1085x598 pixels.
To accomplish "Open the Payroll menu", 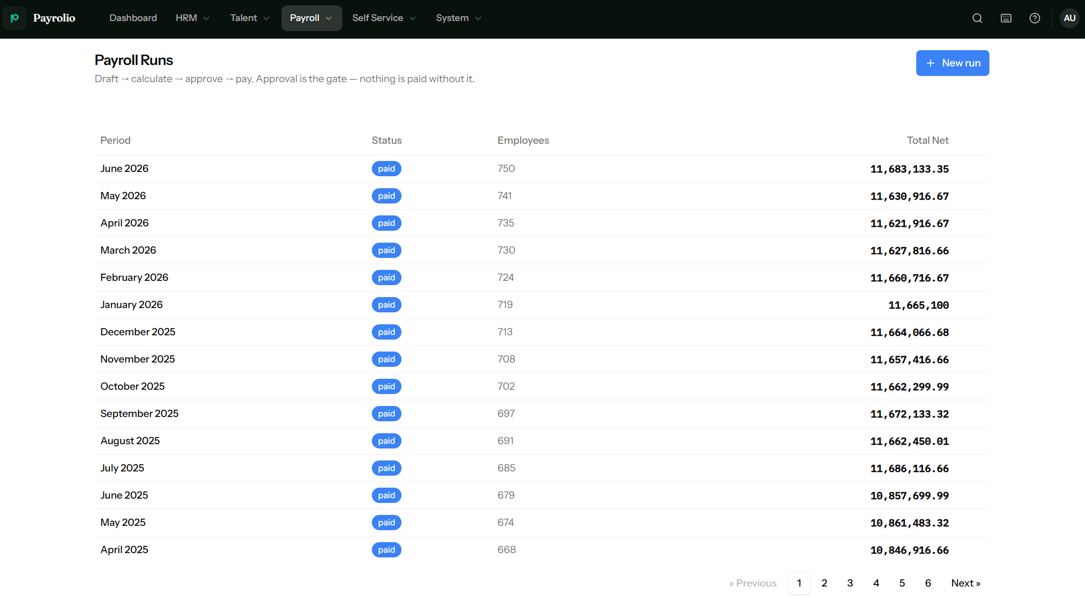I will 311,18.
